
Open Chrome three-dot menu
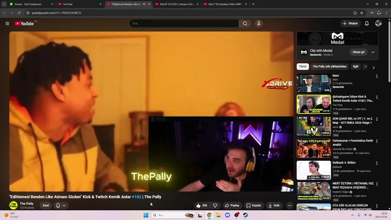(387, 13)
